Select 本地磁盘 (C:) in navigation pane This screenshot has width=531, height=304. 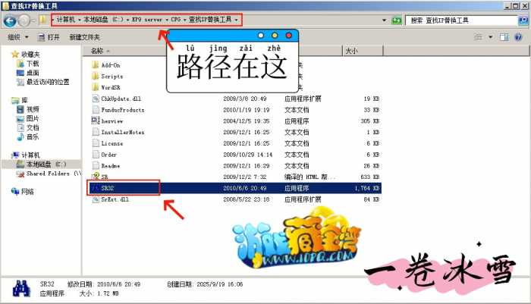click(46, 164)
